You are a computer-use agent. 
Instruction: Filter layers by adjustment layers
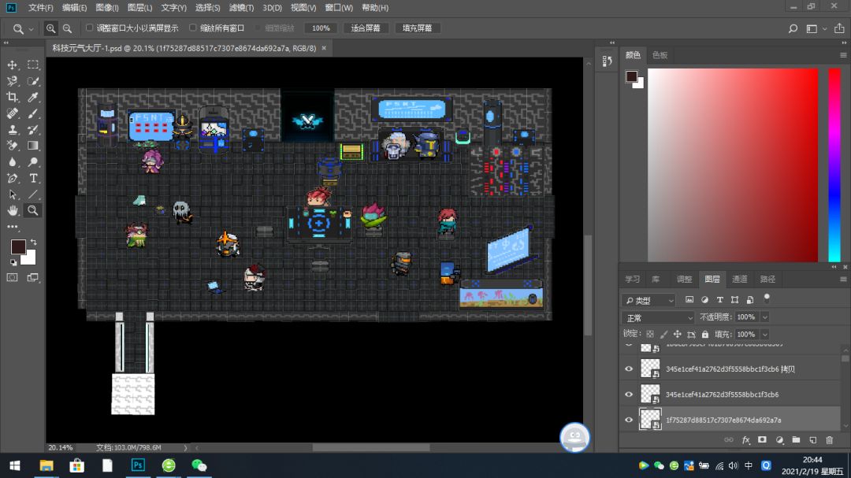click(704, 299)
